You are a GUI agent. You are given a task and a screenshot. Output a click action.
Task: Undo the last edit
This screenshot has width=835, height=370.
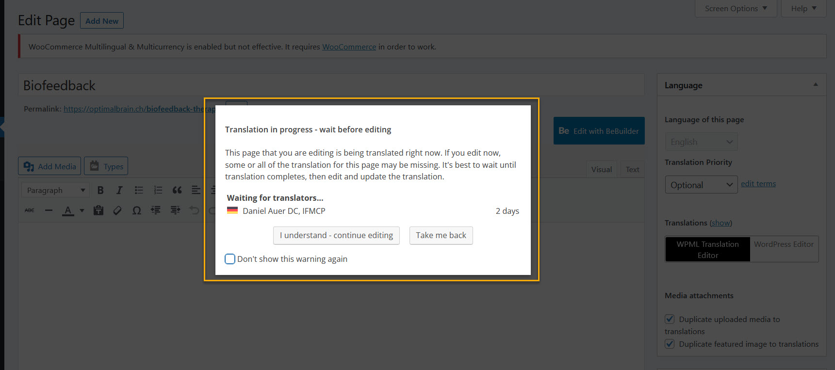194,210
